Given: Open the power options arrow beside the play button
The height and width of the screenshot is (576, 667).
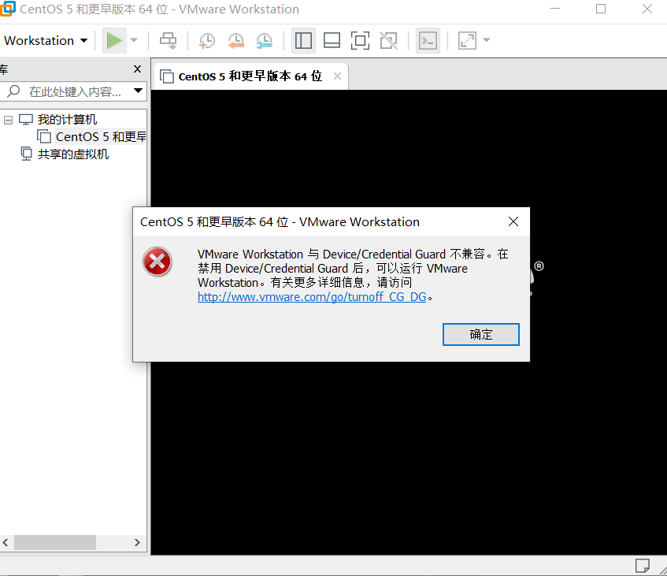Looking at the screenshot, I should click(134, 40).
